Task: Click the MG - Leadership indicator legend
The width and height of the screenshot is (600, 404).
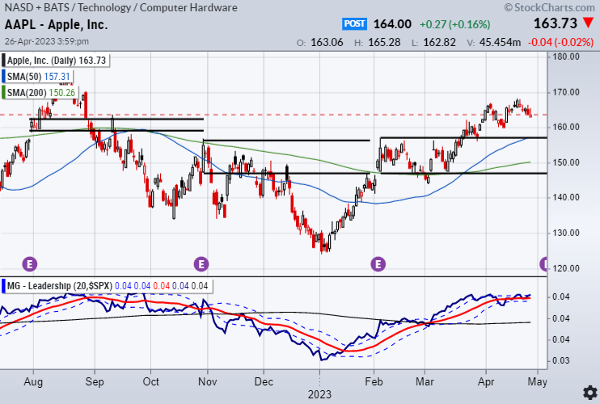Action: point(107,286)
